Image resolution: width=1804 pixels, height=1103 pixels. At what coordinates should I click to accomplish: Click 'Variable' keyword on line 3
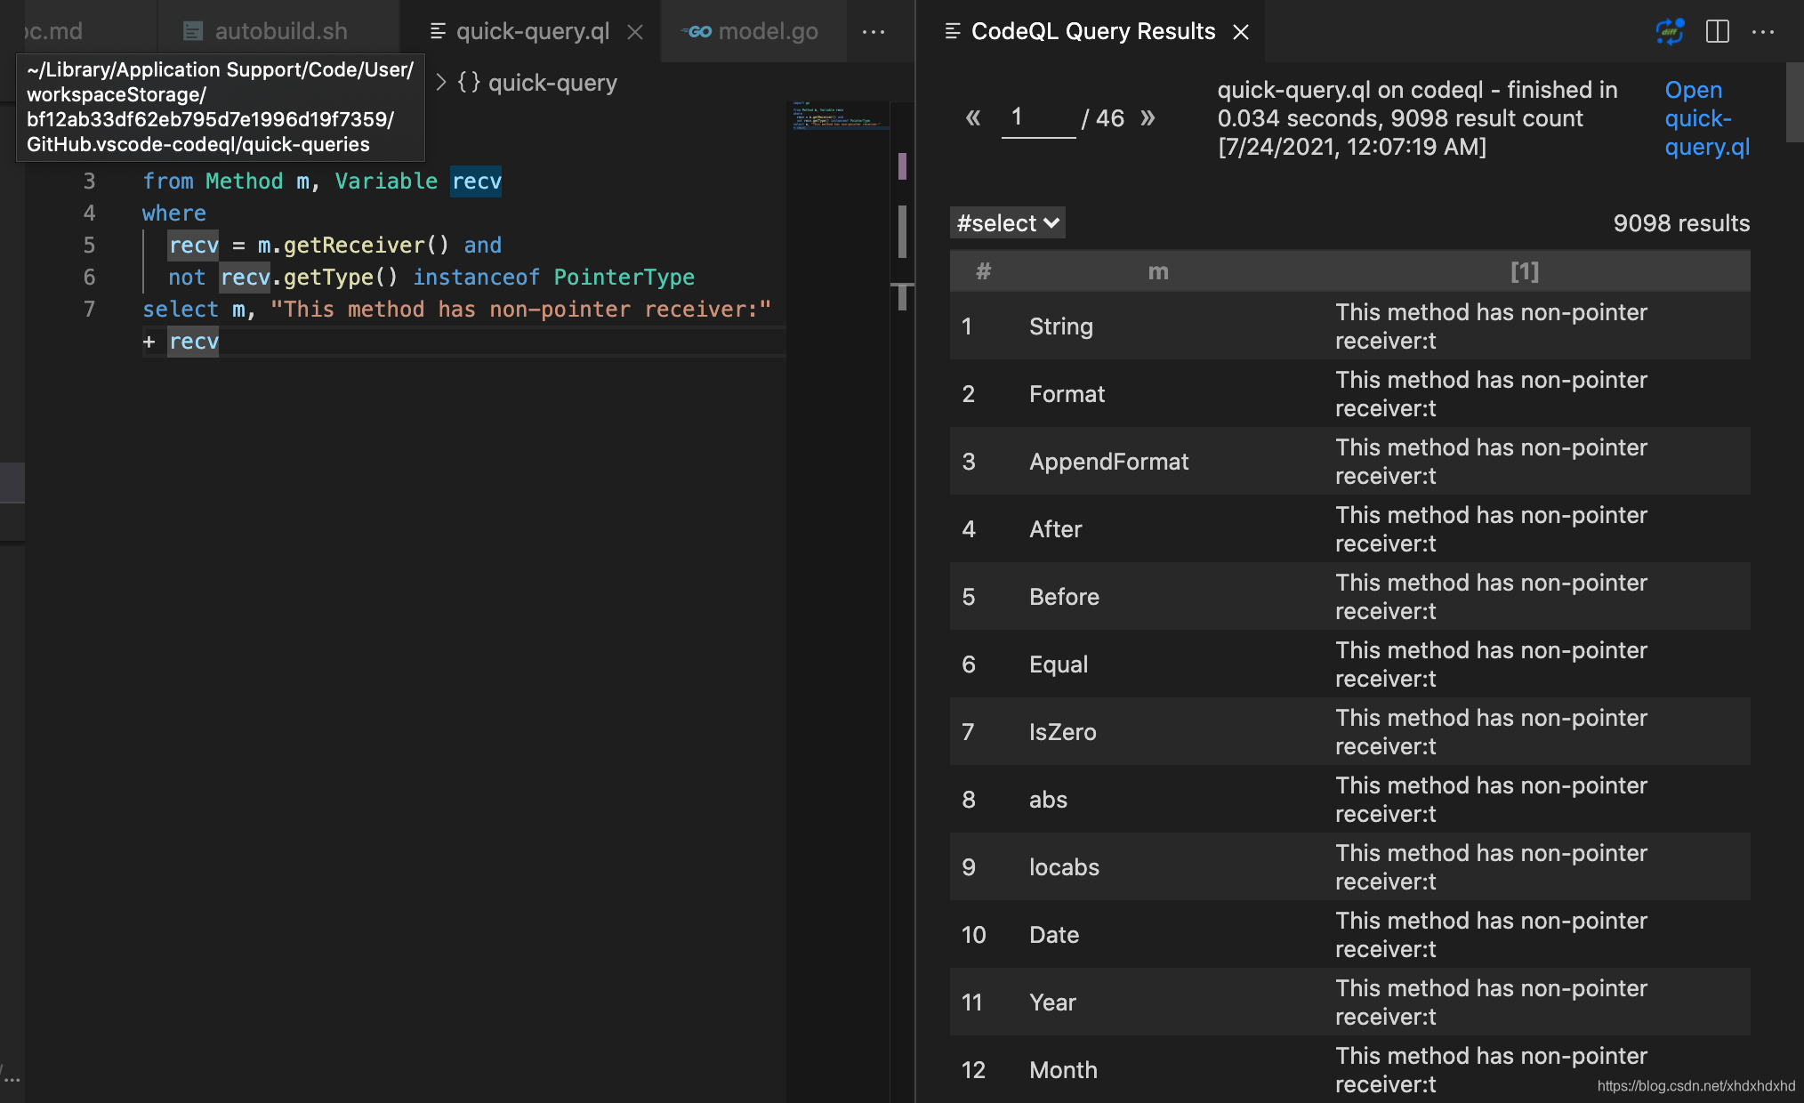pos(386,181)
